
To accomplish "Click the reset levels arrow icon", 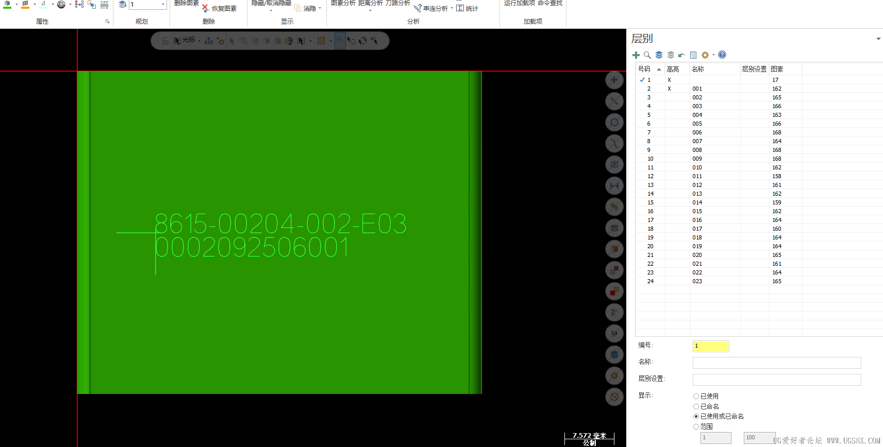I will click(681, 55).
